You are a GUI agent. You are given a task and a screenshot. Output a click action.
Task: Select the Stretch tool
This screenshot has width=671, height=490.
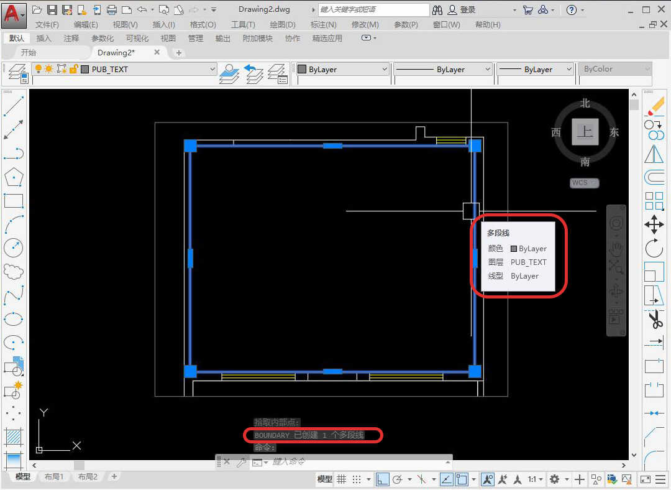pos(654,295)
